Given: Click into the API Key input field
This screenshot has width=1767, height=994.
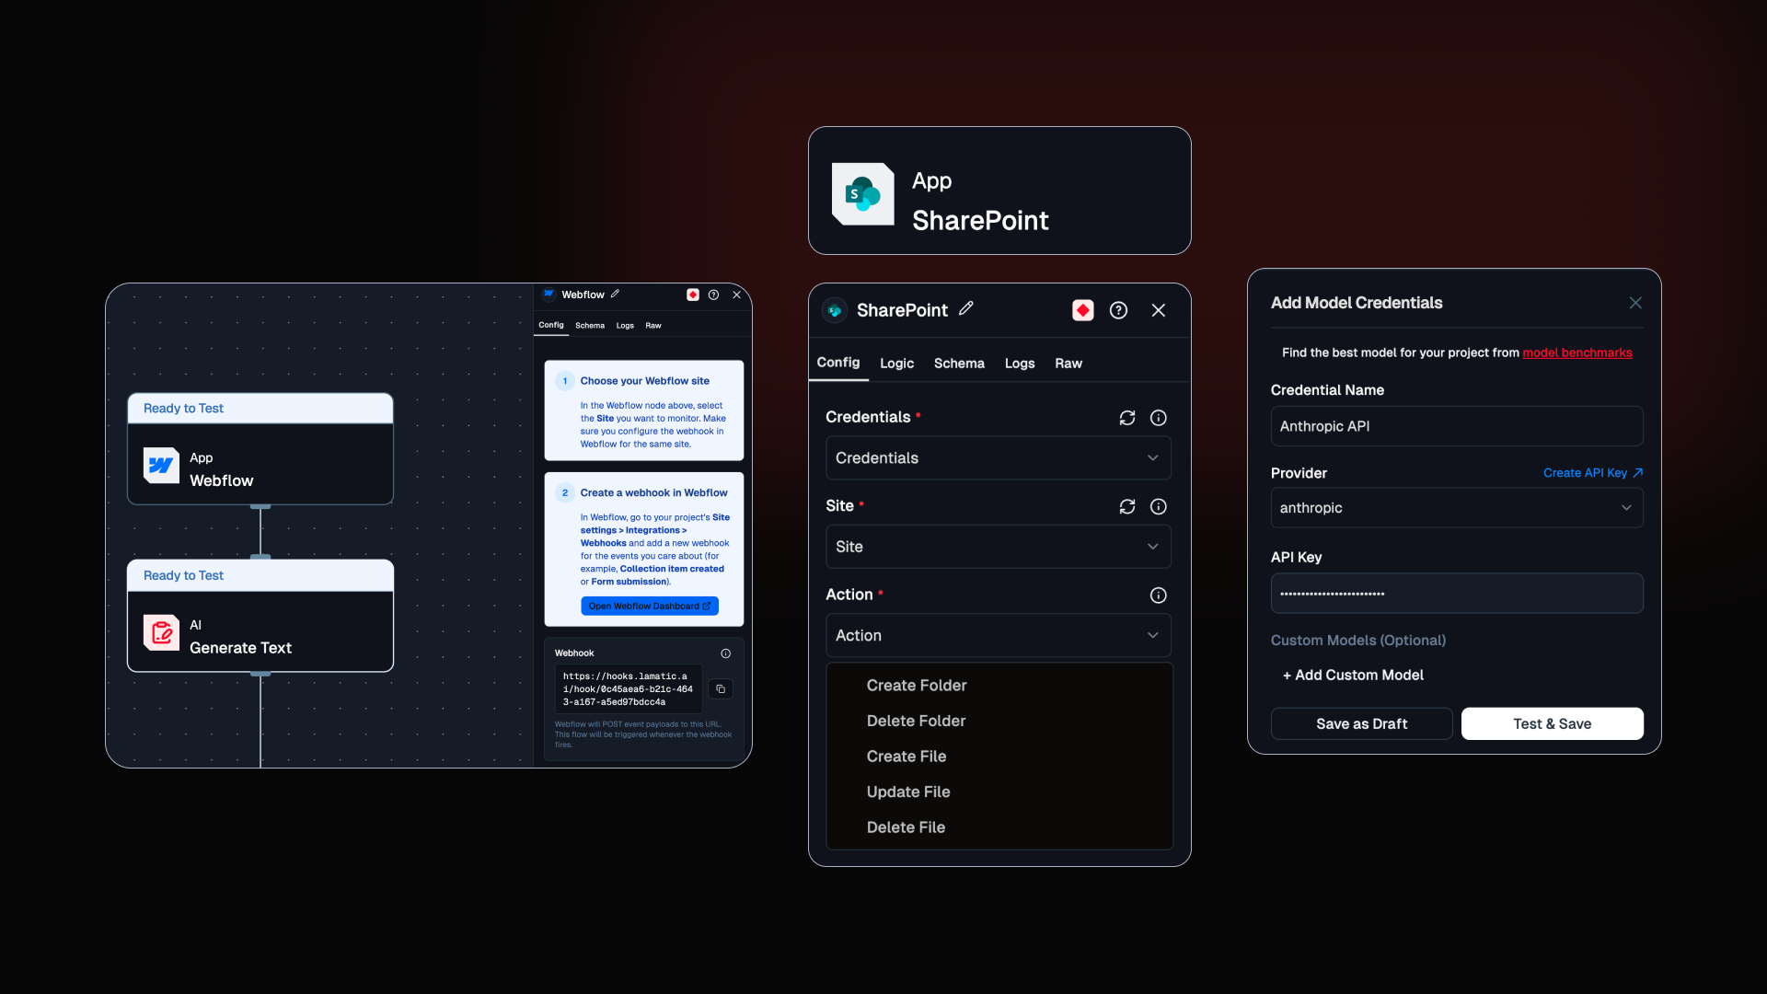Looking at the screenshot, I should tap(1456, 594).
